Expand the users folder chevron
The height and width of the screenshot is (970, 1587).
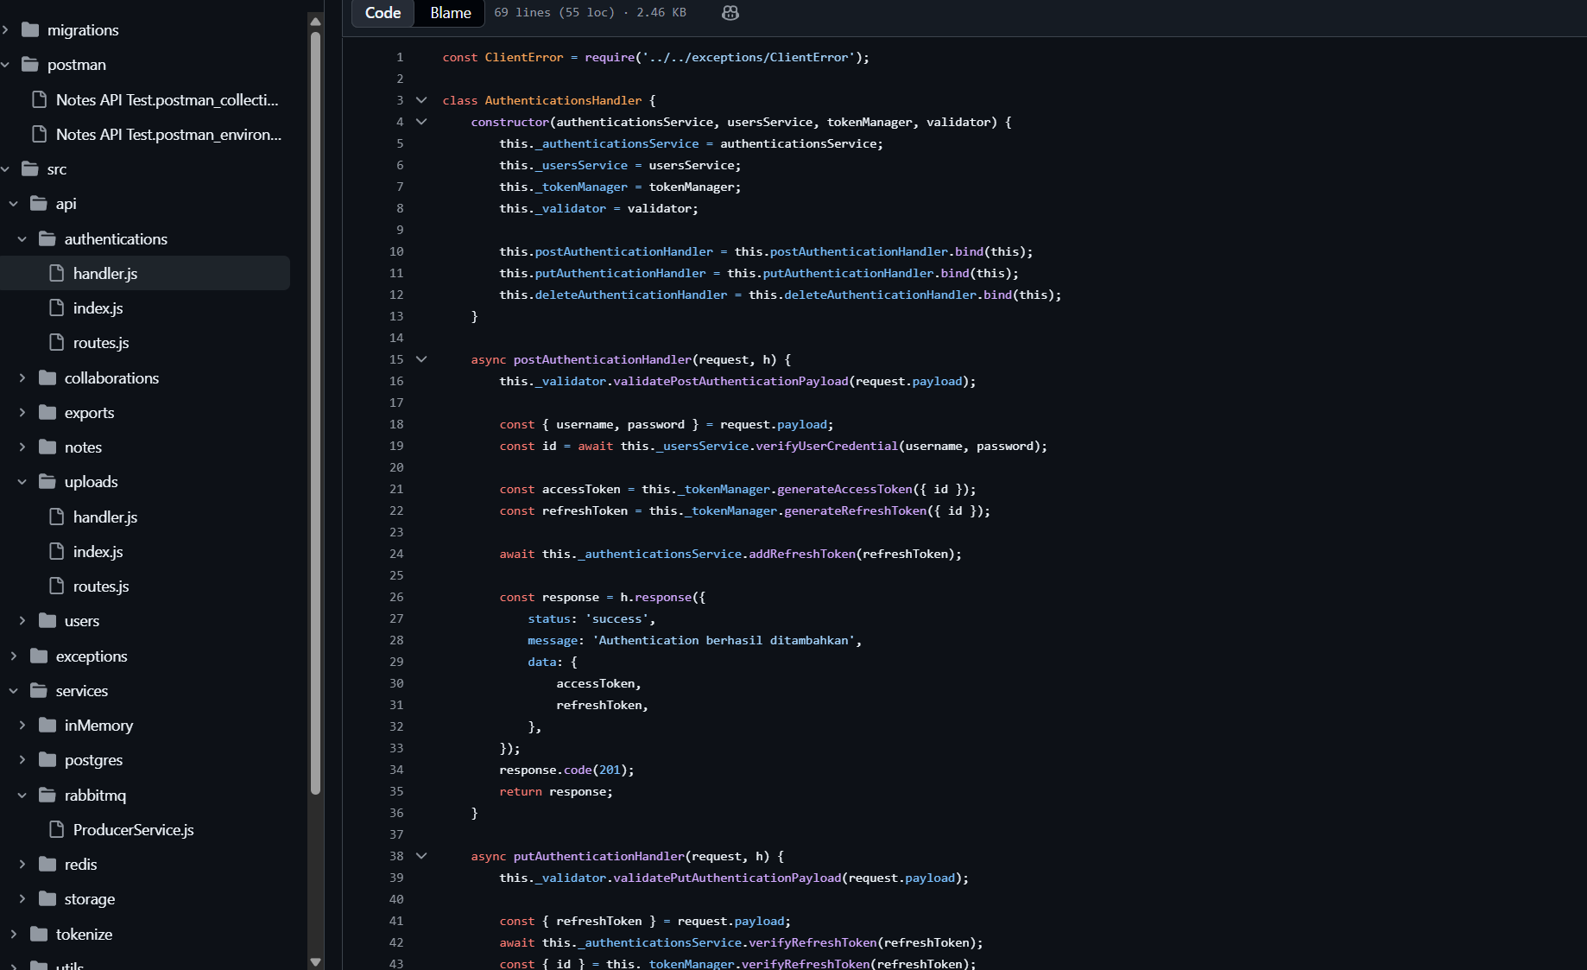(x=22, y=621)
